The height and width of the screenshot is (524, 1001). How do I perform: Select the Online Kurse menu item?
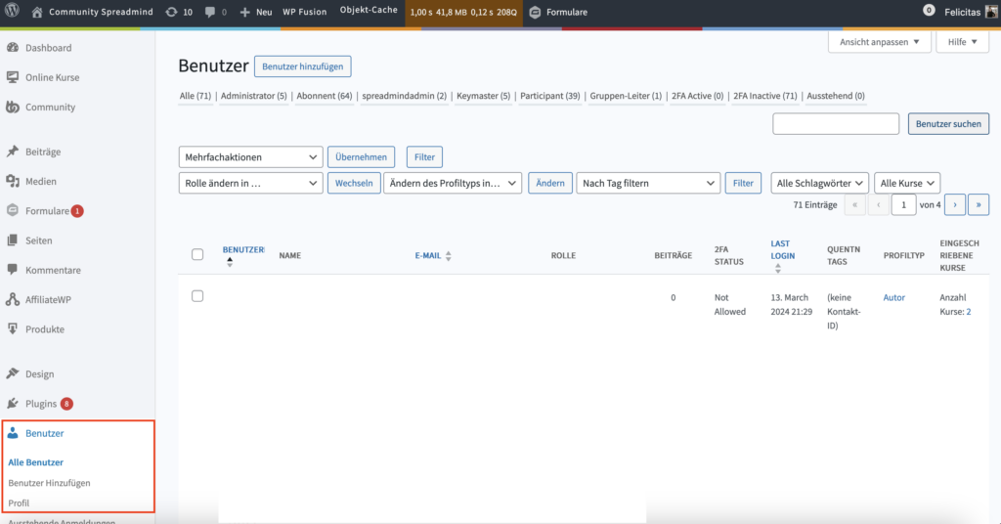point(52,77)
